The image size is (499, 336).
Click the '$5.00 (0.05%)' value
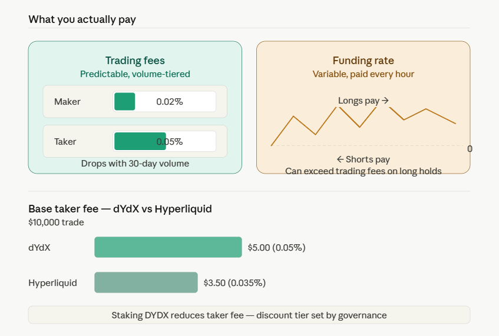pyautogui.click(x=276, y=248)
